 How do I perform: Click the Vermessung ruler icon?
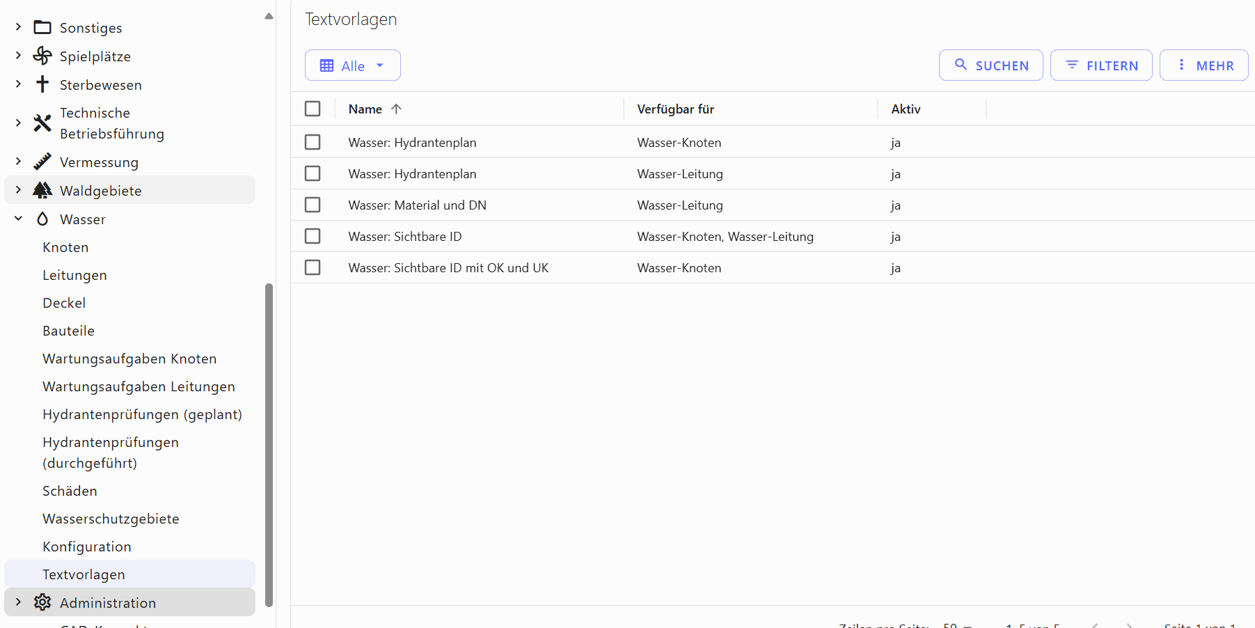click(42, 162)
